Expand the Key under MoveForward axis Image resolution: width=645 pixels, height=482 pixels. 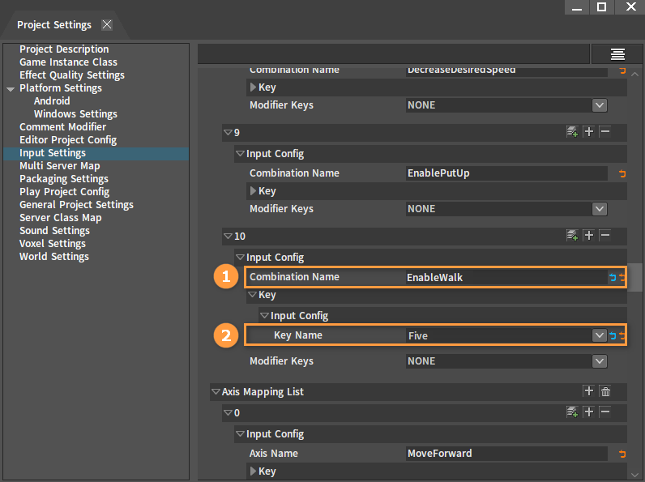(x=253, y=471)
